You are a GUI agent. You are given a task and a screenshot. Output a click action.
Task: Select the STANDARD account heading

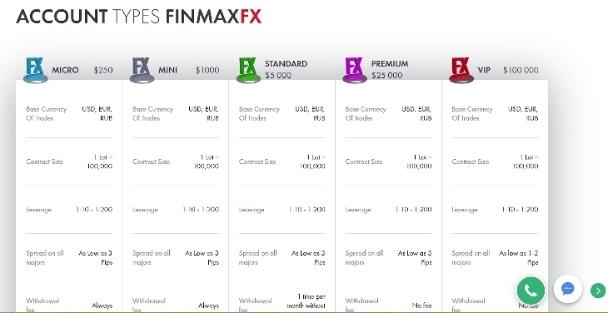click(286, 63)
